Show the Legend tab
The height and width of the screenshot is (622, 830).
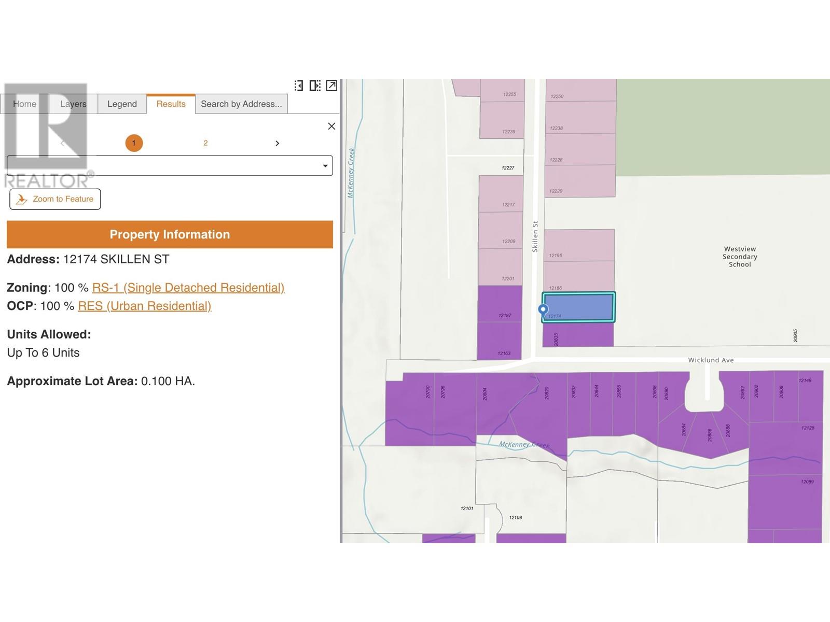tap(122, 104)
